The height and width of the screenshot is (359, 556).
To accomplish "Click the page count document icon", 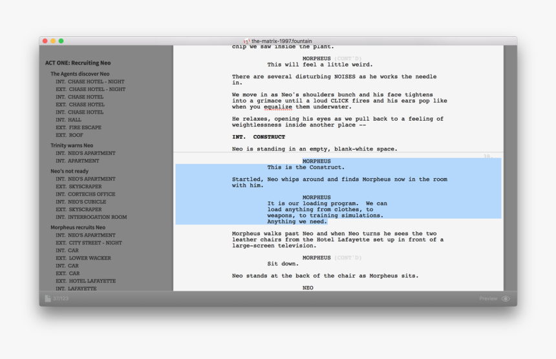I will tap(47, 298).
